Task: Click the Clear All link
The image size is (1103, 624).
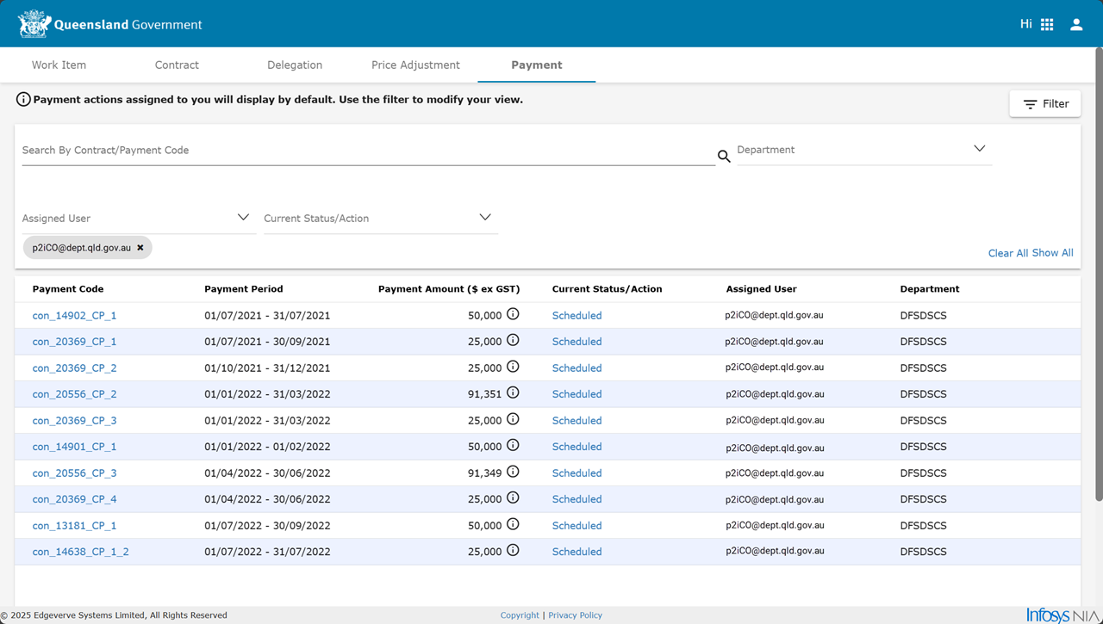Action: pyautogui.click(x=1007, y=253)
